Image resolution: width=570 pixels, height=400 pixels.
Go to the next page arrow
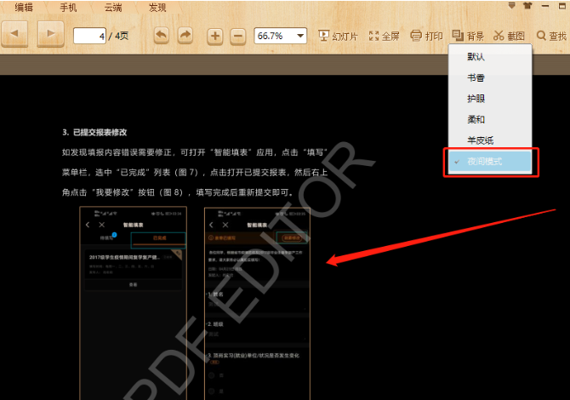(51, 34)
